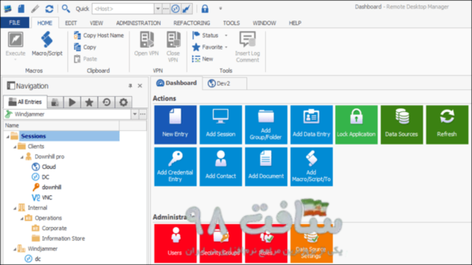Image resolution: width=472 pixels, height=265 pixels.
Task: Open the recent history navigation tab
Action: point(106,103)
